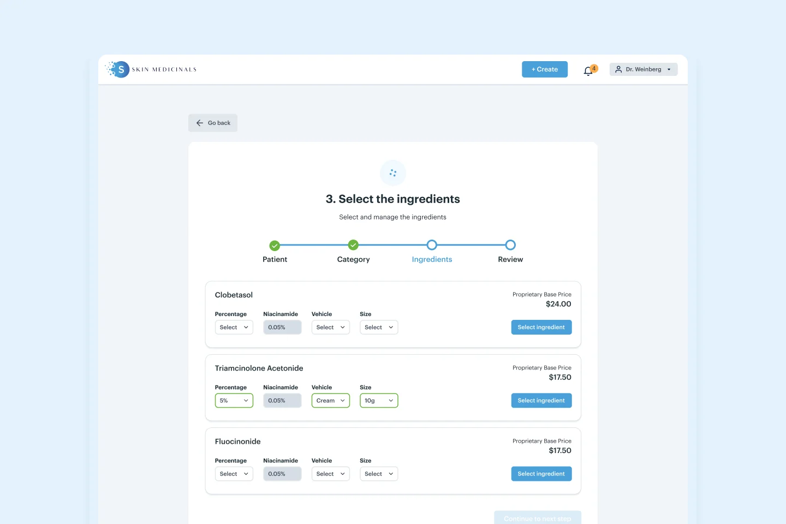786x524 pixels.
Task: Open Dr. Weinberg account menu
Action: [644, 69]
